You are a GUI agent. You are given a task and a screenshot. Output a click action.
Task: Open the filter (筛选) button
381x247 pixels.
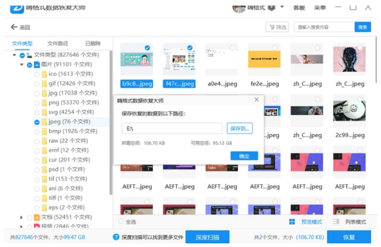tap(277, 27)
